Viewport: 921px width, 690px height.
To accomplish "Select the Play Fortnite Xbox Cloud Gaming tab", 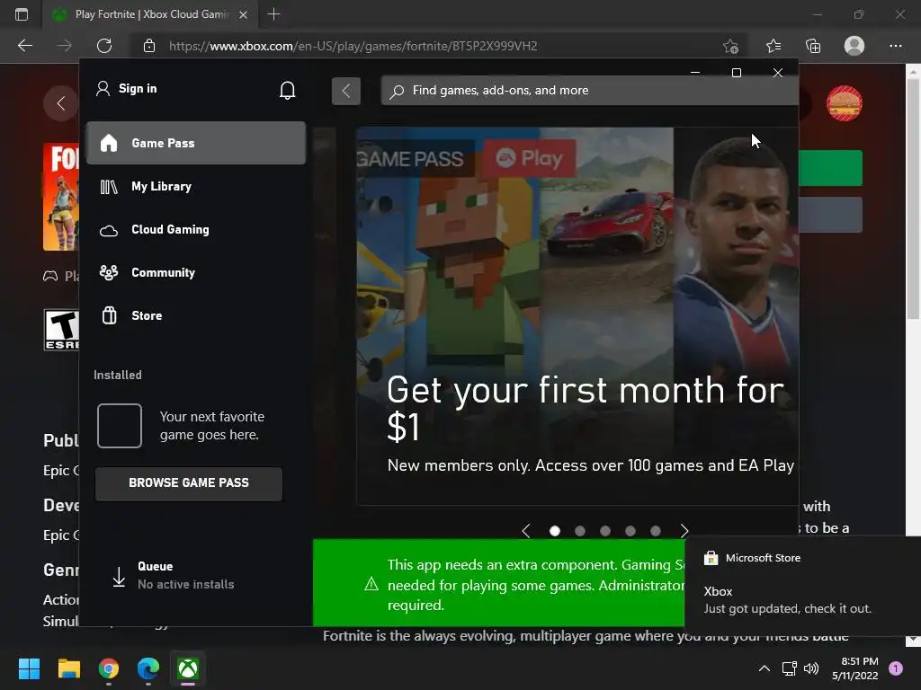I will click(150, 14).
